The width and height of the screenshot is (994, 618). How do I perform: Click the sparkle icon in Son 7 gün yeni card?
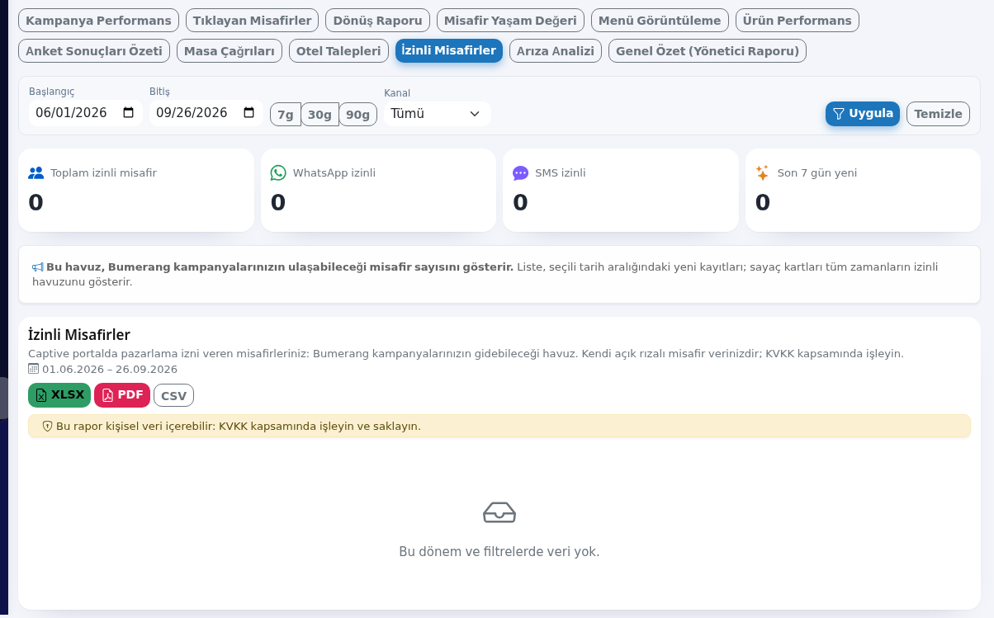(763, 172)
